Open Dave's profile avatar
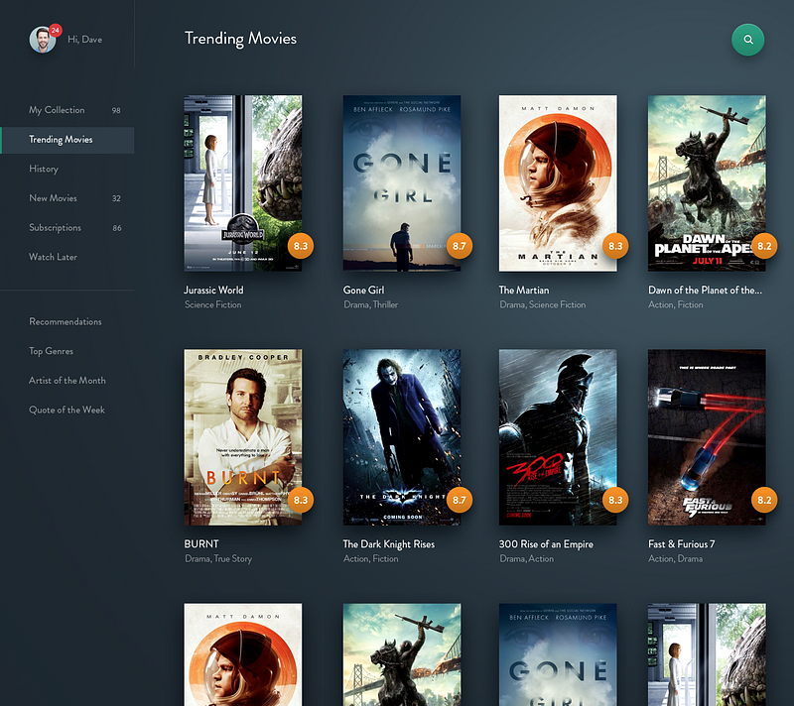794x706 pixels. [43, 40]
